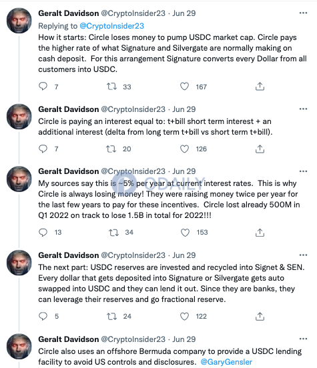
Task: Open more options on t+bill tweet
Action: [x=303, y=109]
